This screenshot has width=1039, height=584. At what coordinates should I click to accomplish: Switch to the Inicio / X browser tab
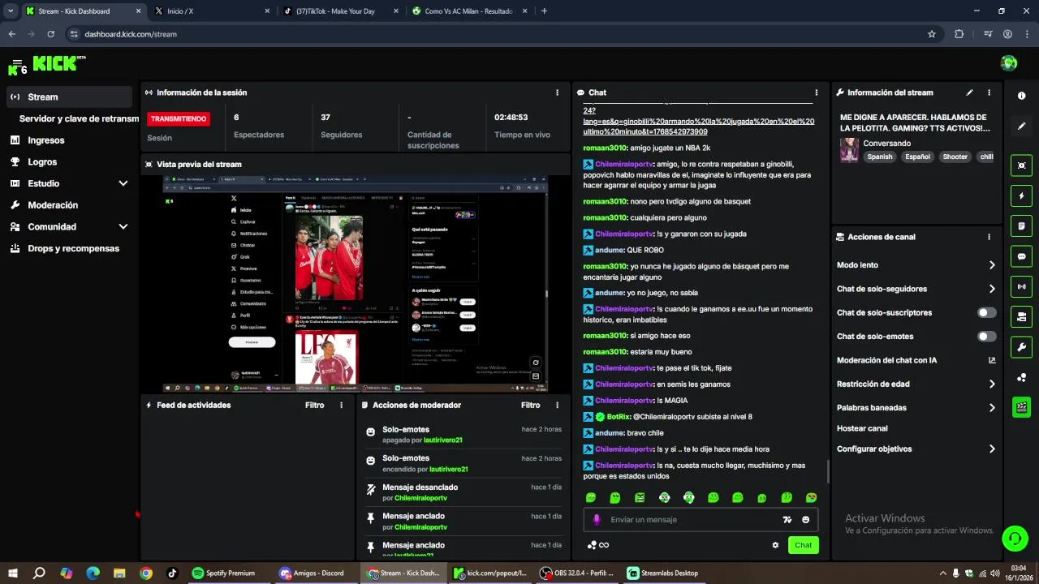212,11
